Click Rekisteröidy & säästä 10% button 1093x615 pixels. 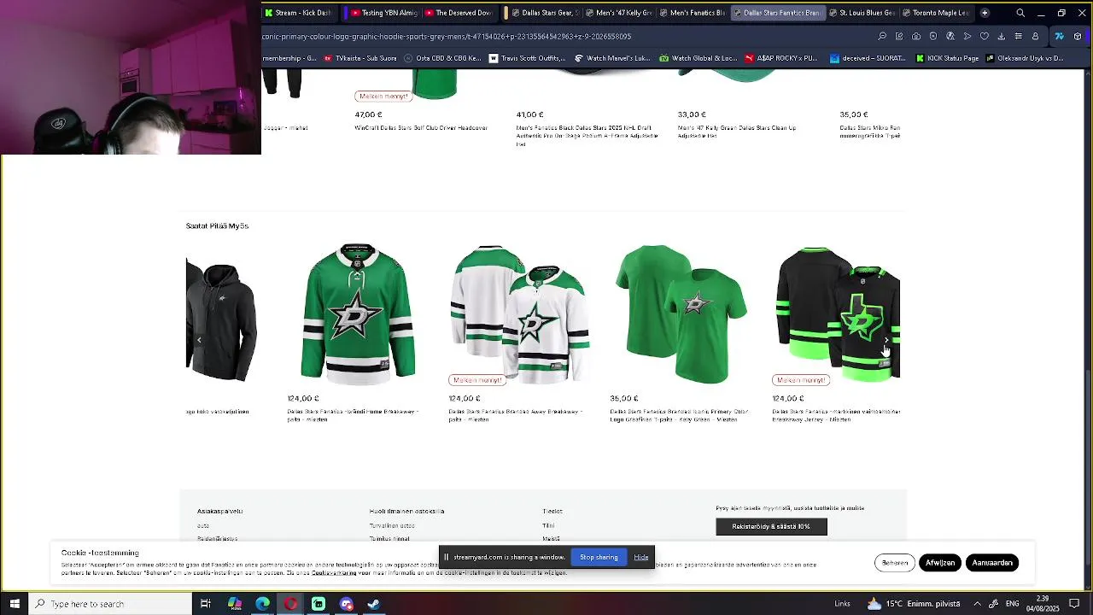pos(771,526)
